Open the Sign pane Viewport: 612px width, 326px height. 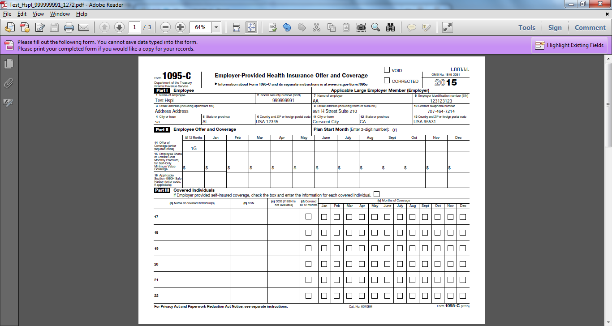tap(555, 27)
